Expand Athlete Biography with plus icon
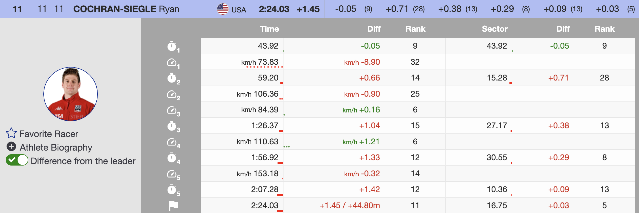 pyautogui.click(x=11, y=147)
